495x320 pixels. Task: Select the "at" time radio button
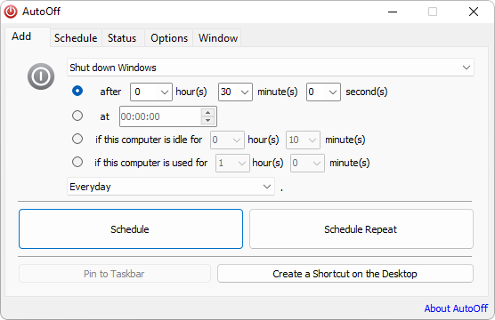pos(77,116)
